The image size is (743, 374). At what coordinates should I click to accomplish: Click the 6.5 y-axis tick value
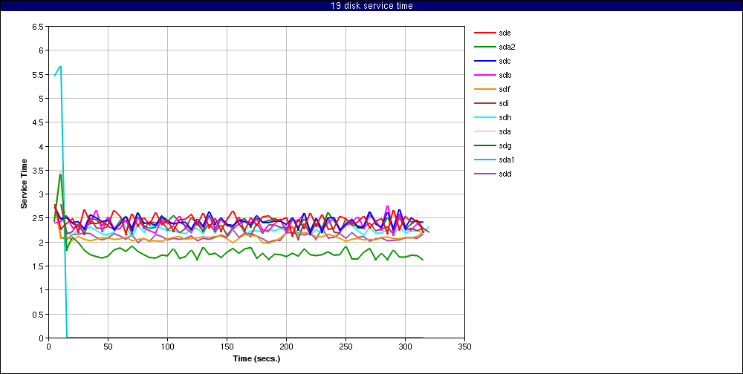tap(38, 27)
